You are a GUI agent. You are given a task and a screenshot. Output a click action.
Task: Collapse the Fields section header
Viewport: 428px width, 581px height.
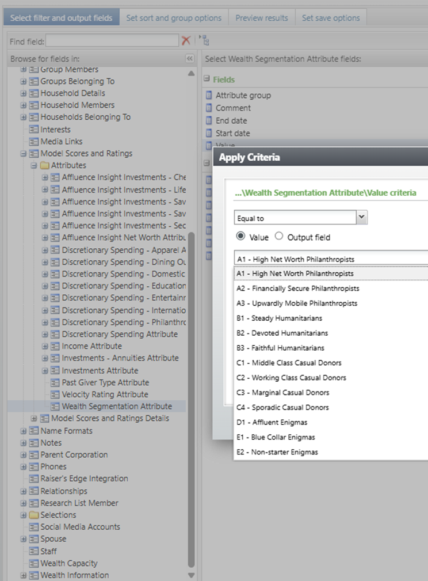(x=207, y=78)
